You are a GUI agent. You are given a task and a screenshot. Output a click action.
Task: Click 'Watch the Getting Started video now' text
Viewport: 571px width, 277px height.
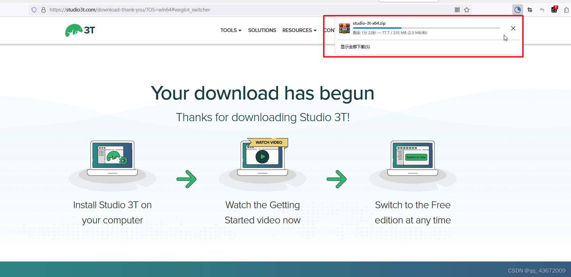(263, 213)
